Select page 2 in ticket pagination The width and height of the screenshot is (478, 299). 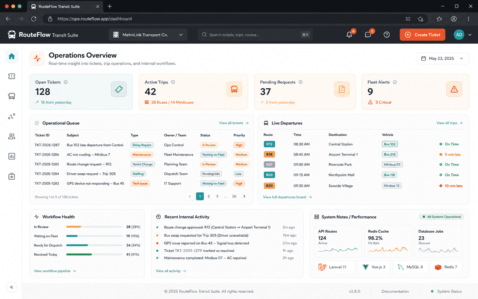[209, 196]
